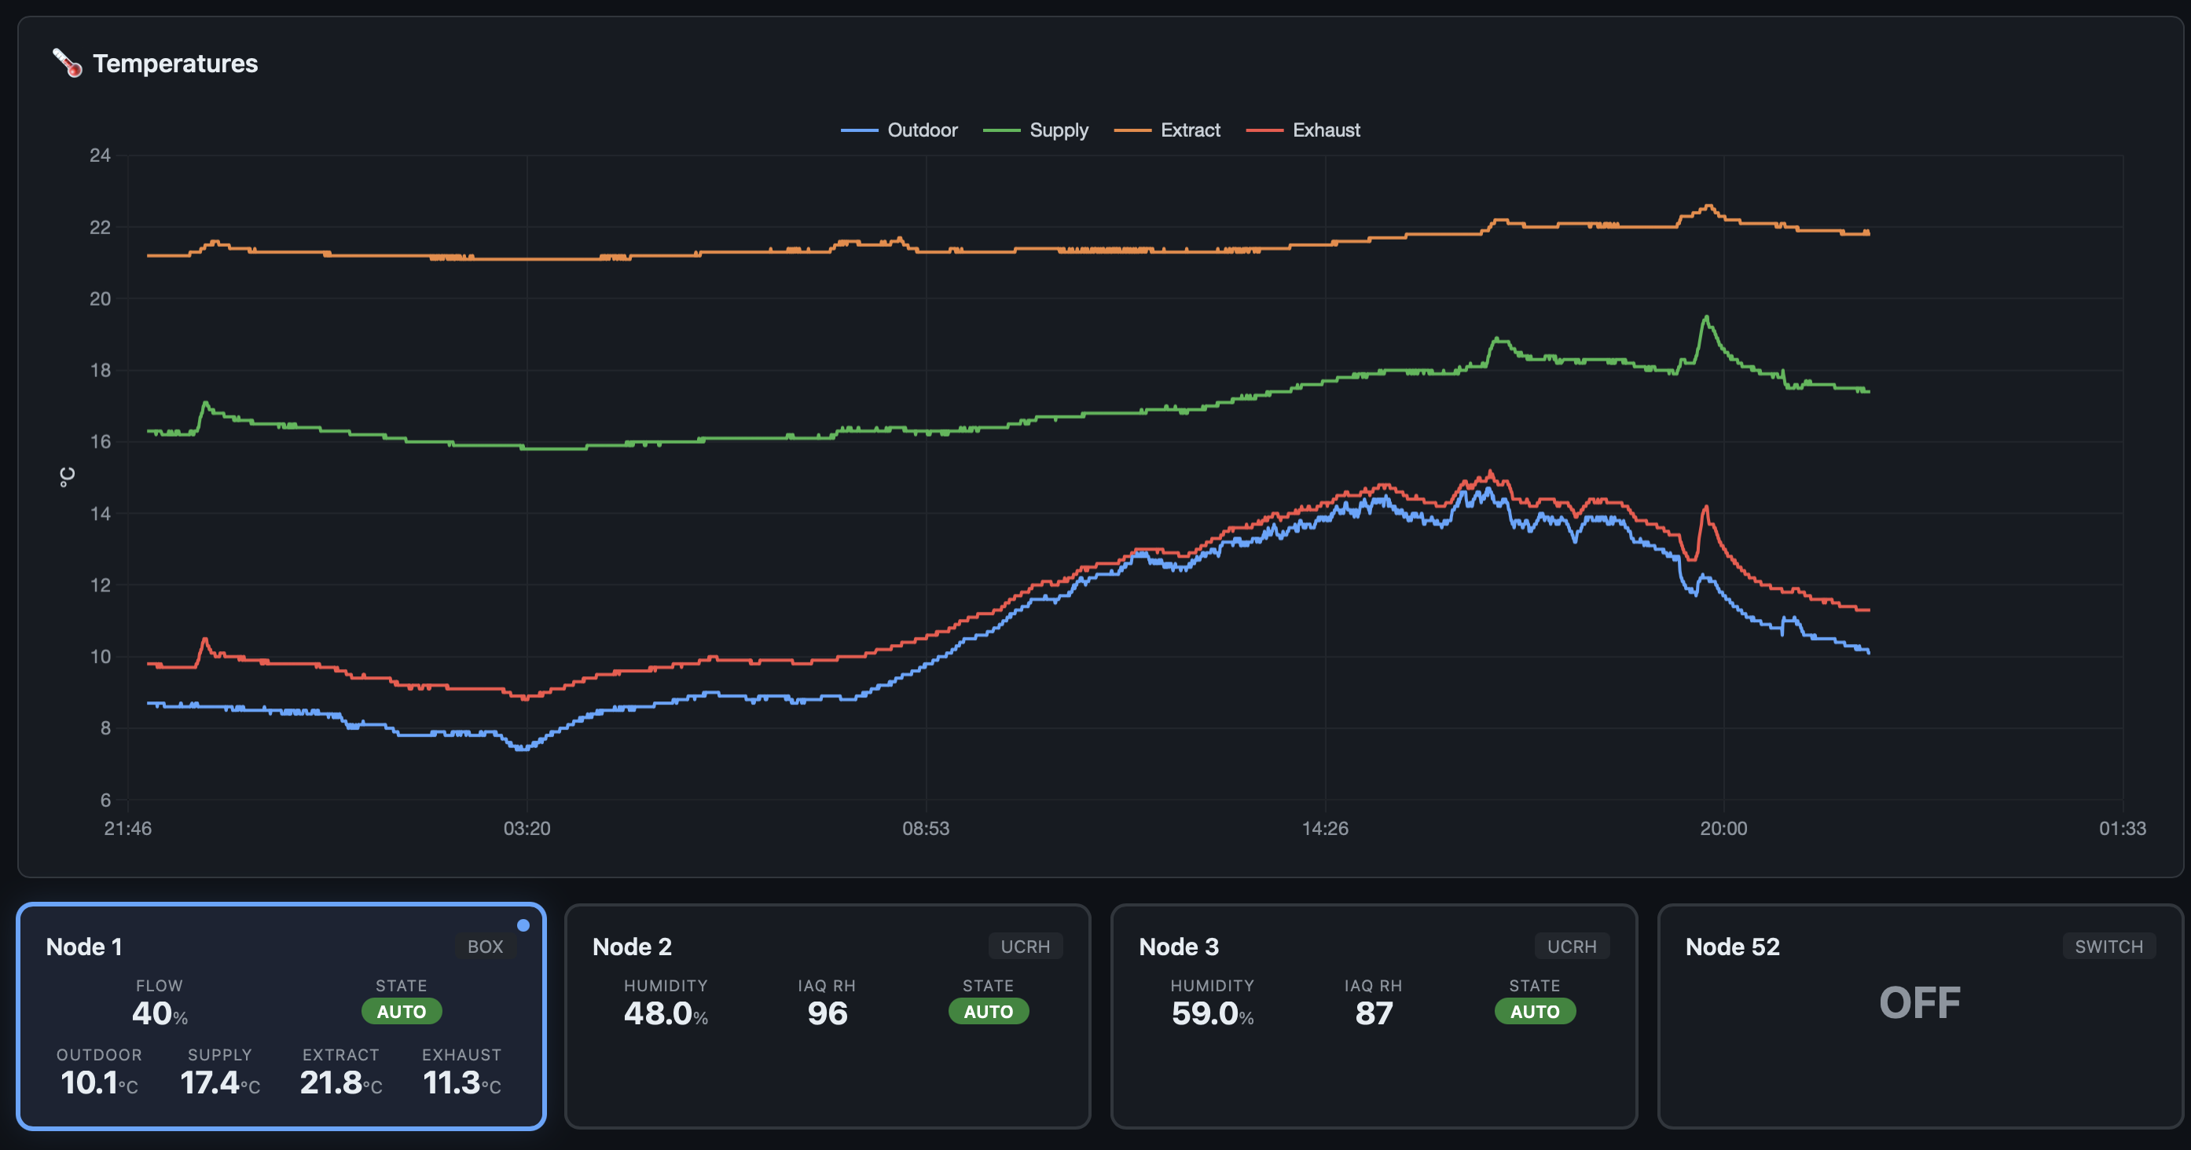Click the thermometer icon beside Temperatures
The height and width of the screenshot is (1150, 2191).
(x=68, y=63)
